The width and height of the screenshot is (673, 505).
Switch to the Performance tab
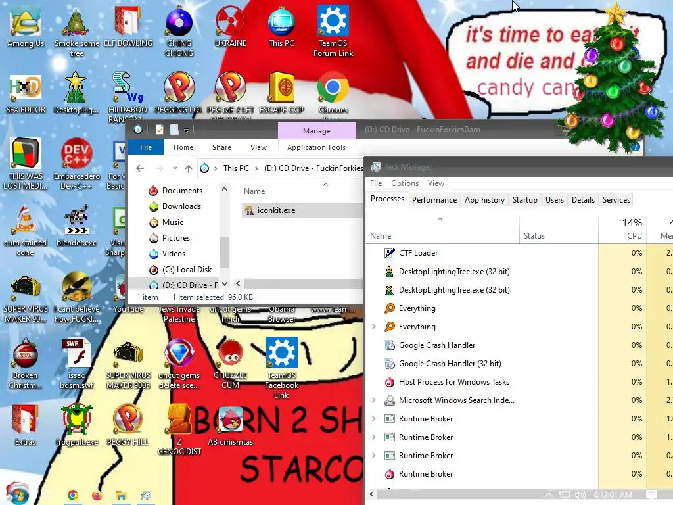(434, 200)
